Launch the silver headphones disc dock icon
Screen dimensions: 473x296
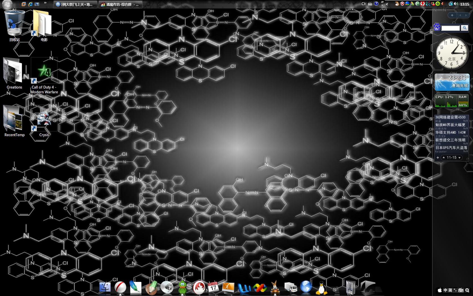(x=167, y=287)
